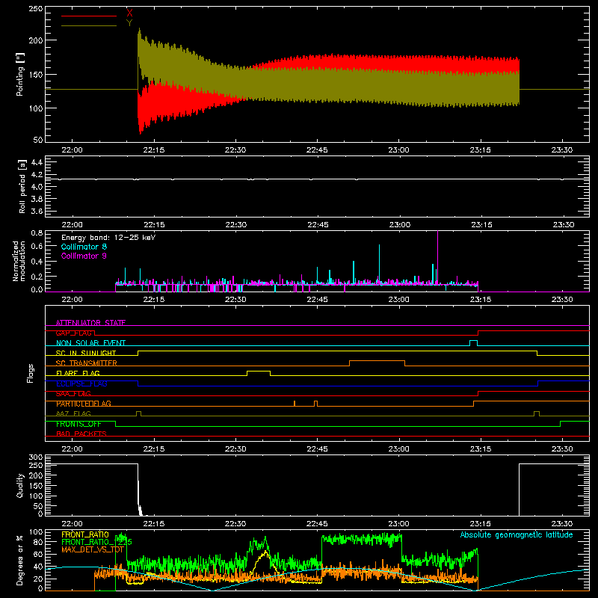Screen dimensions: 598x598
Task: Click the olive Y legend line
Action: coord(89,26)
